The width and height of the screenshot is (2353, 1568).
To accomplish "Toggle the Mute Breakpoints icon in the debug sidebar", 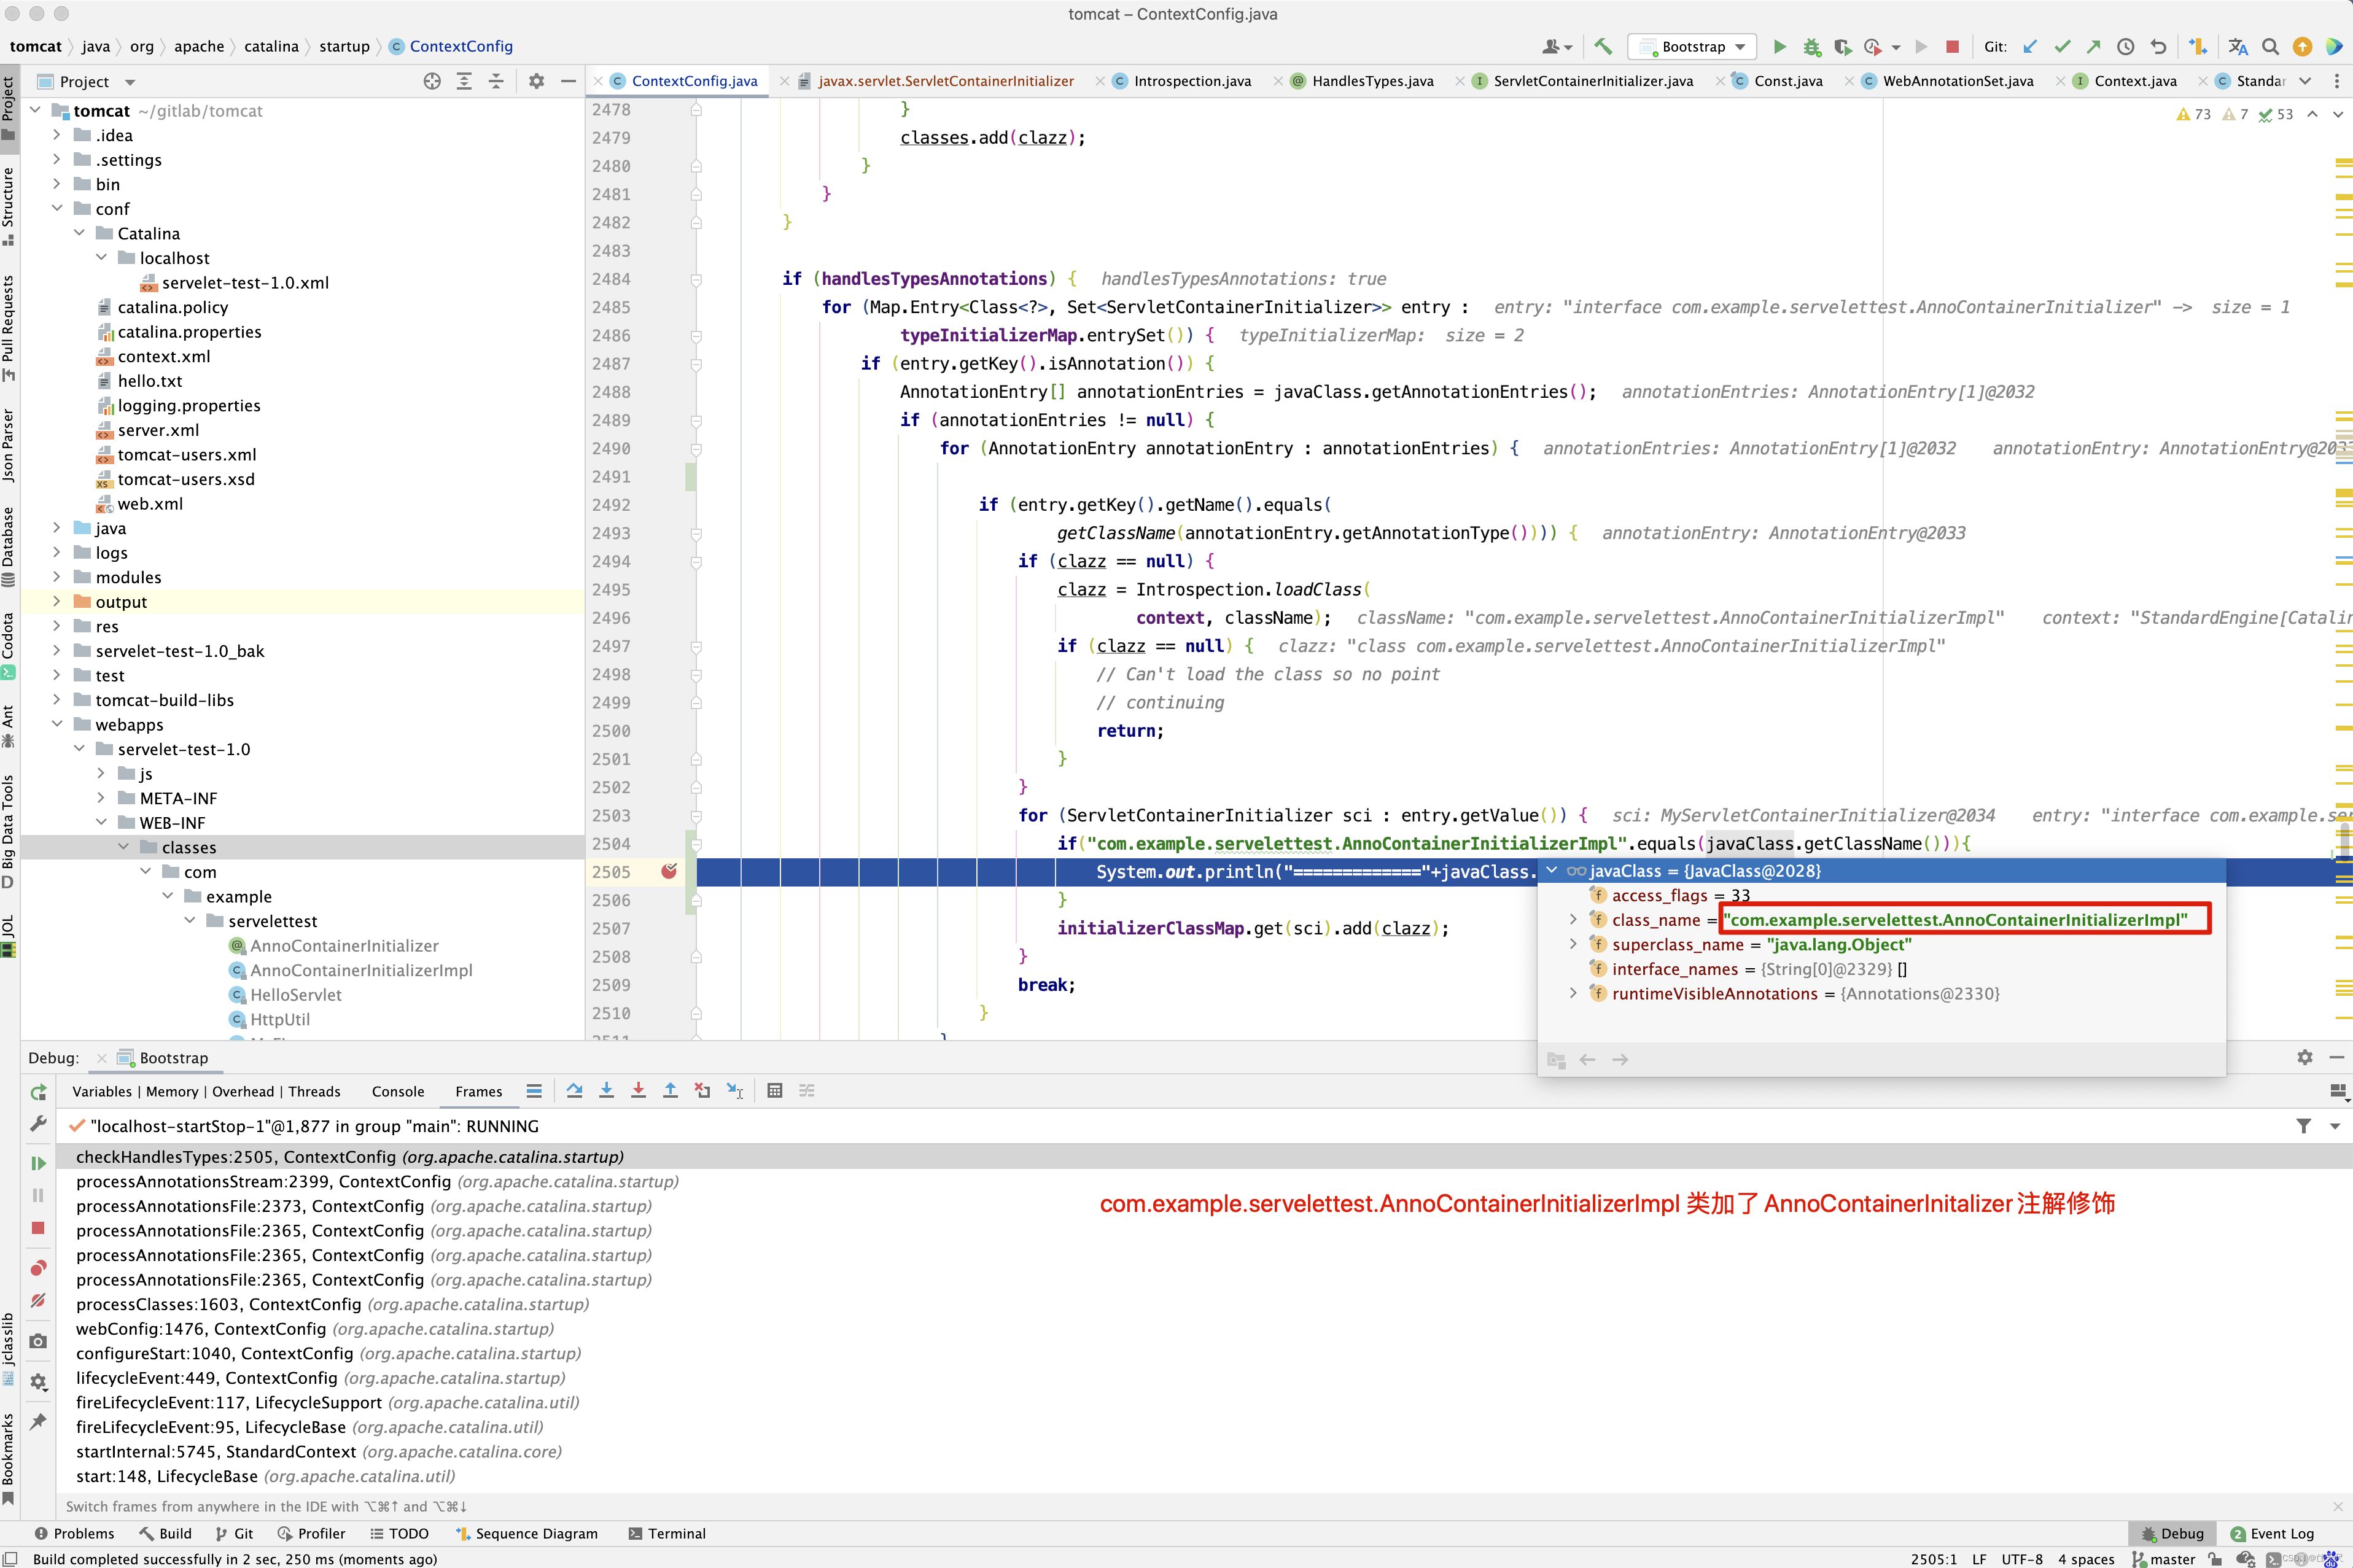I will click(x=38, y=1301).
